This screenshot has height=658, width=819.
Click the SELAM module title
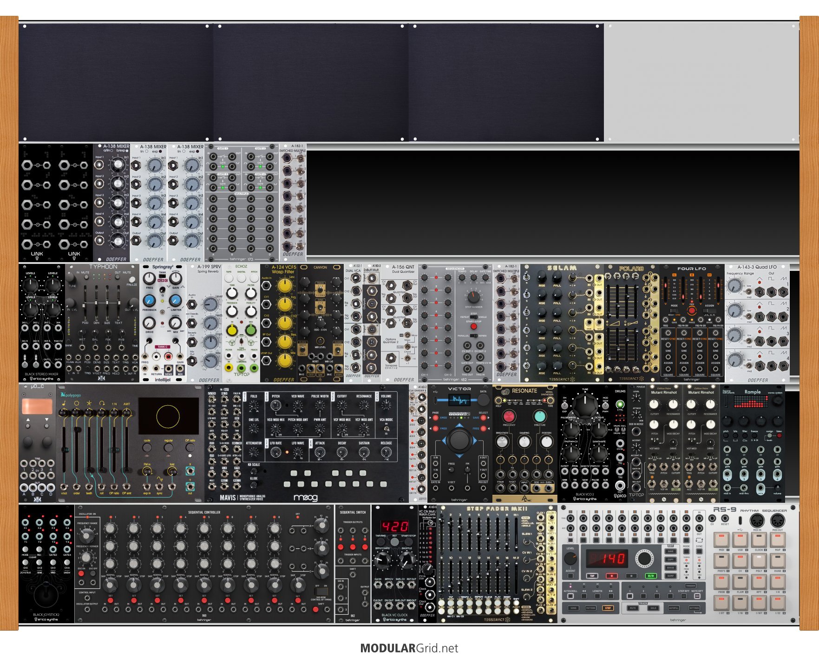tap(562, 268)
